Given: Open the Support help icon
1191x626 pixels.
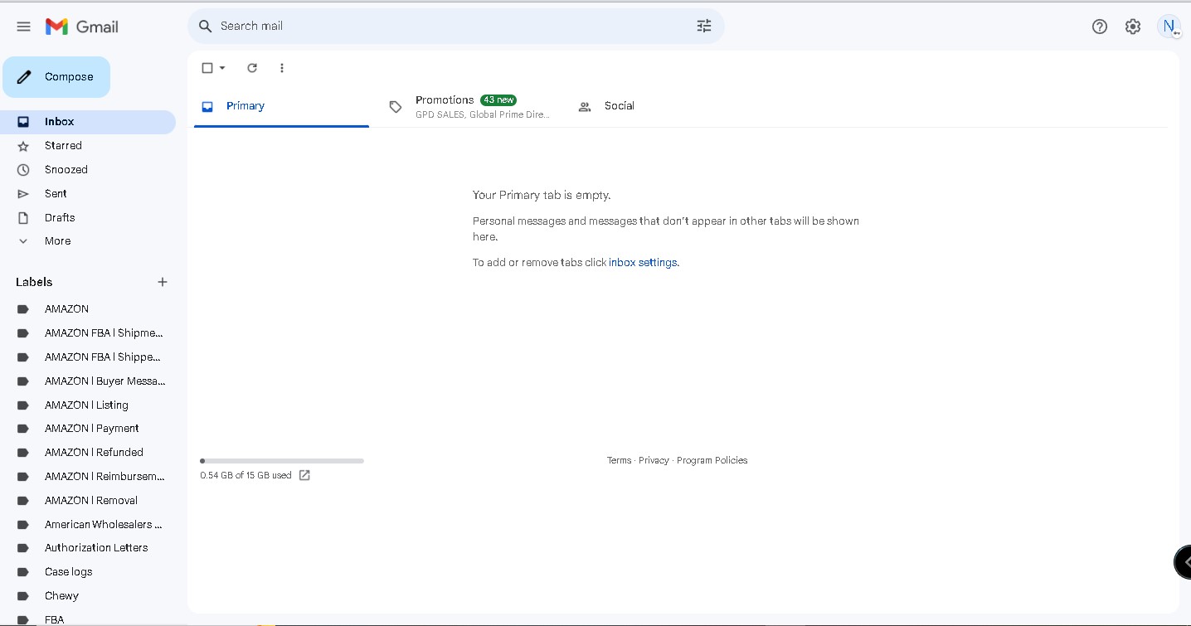Looking at the screenshot, I should tap(1100, 27).
